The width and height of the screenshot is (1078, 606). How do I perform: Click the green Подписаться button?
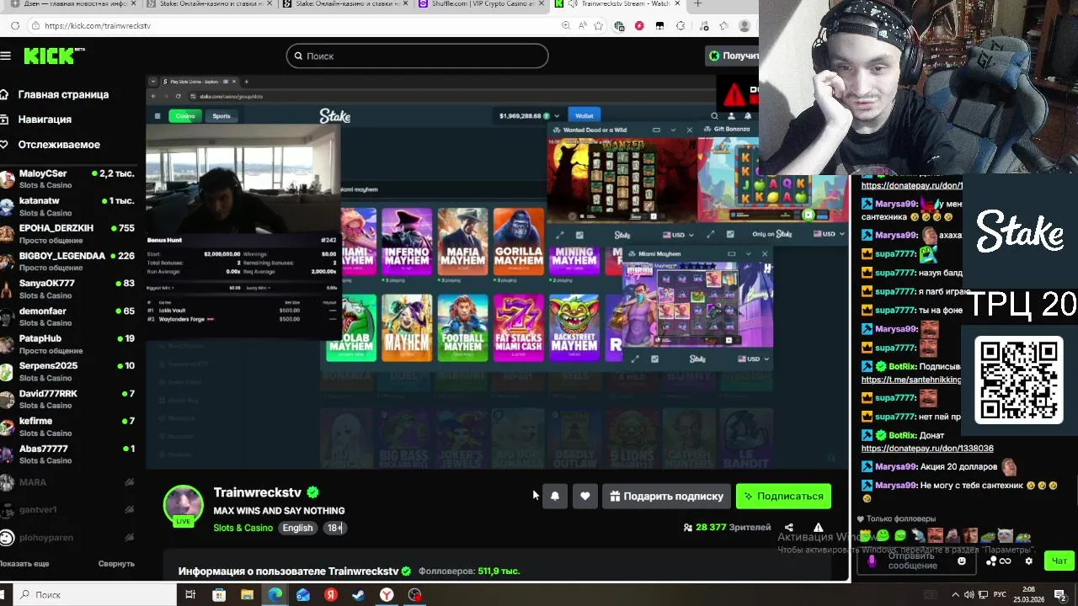(783, 497)
